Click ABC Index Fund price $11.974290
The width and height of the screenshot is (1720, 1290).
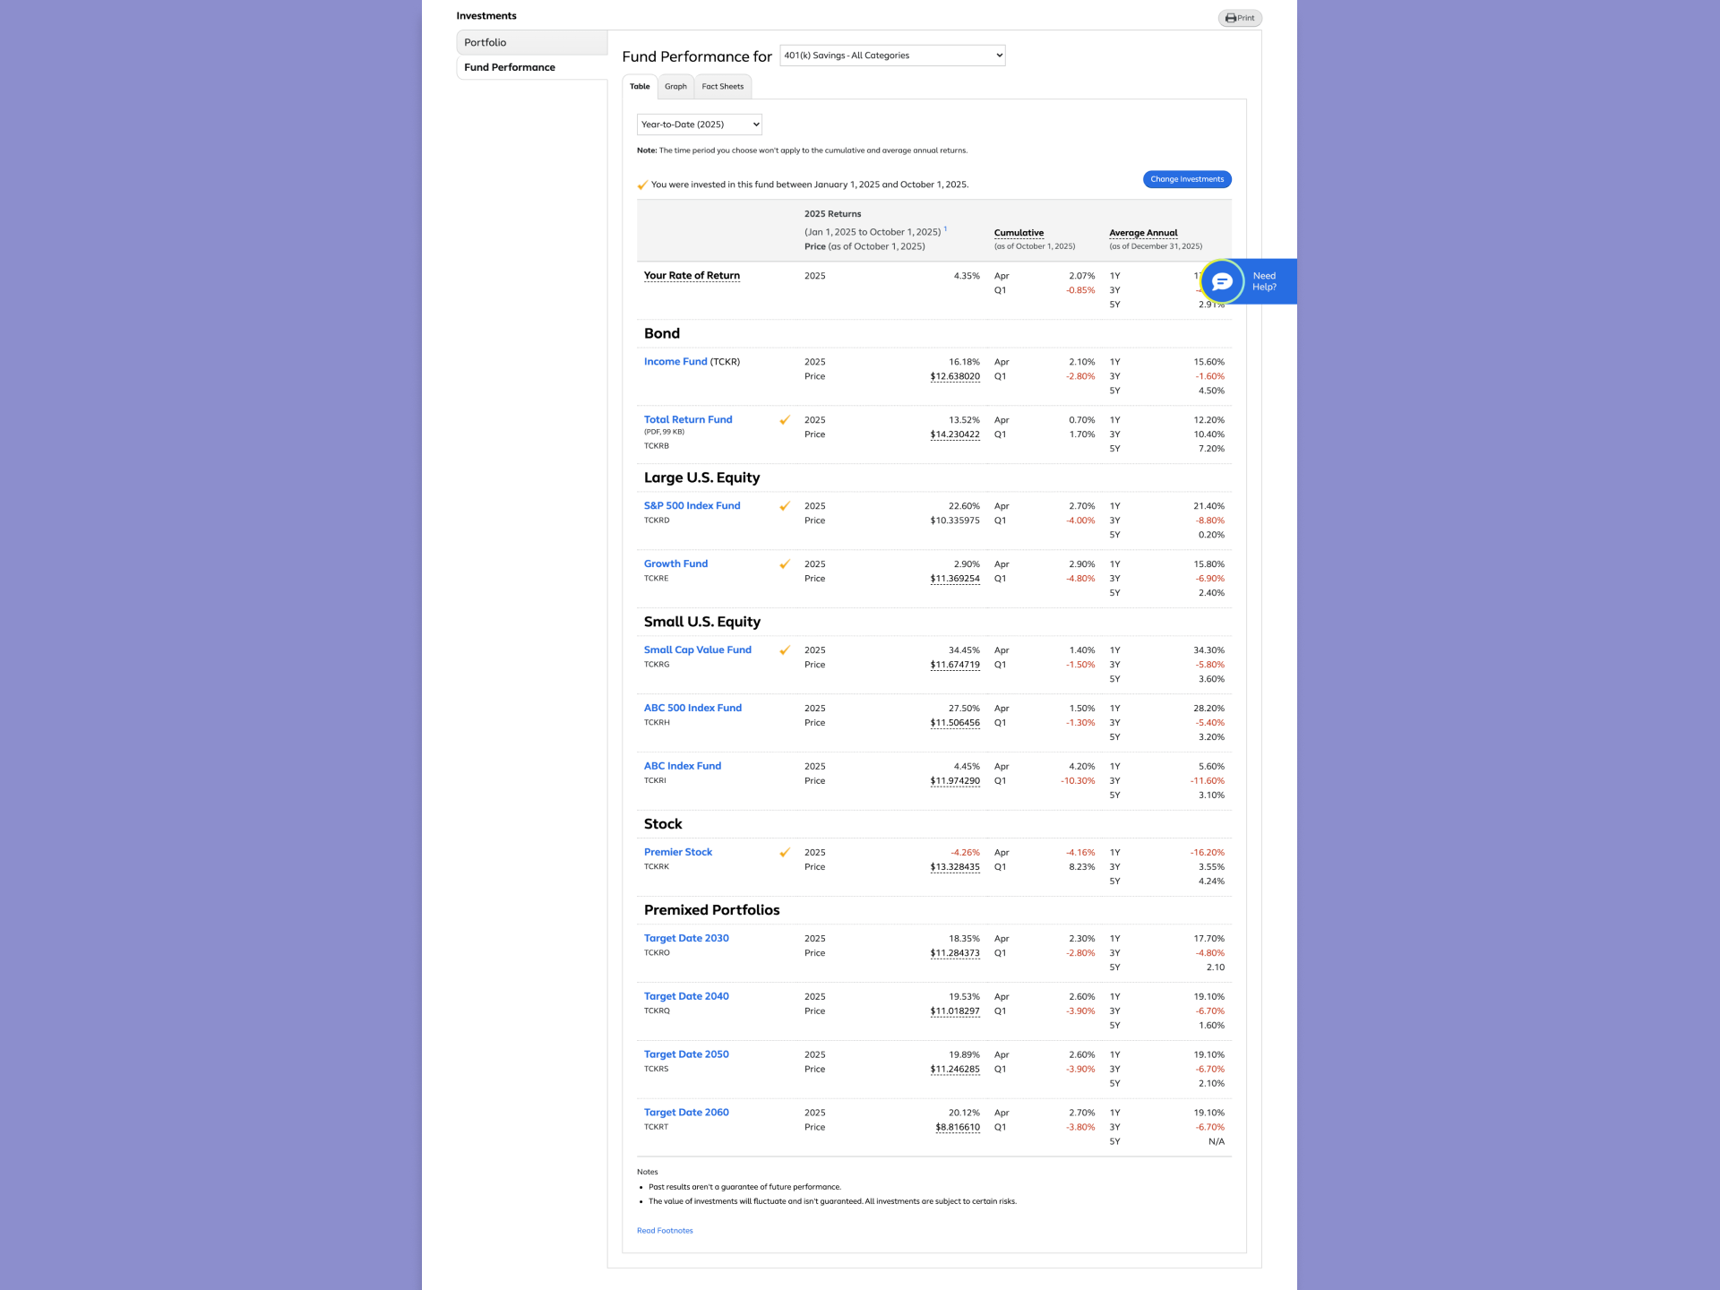tap(955, 781)
